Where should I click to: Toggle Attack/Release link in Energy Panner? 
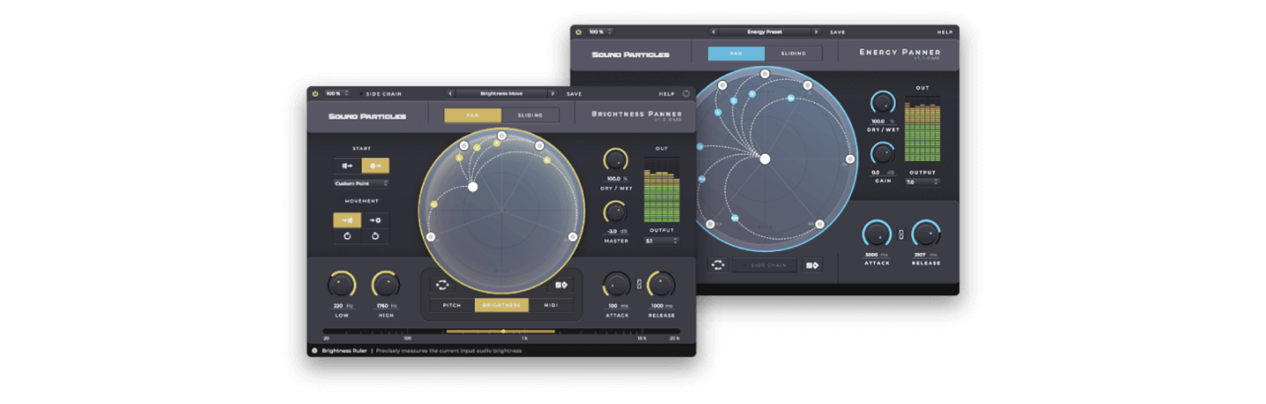click(x=901, y=234)
